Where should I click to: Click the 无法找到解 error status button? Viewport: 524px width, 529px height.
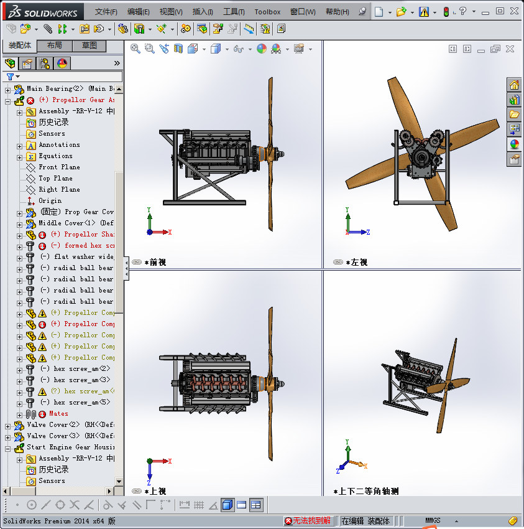pyautogui.click(x=308, y=520)
